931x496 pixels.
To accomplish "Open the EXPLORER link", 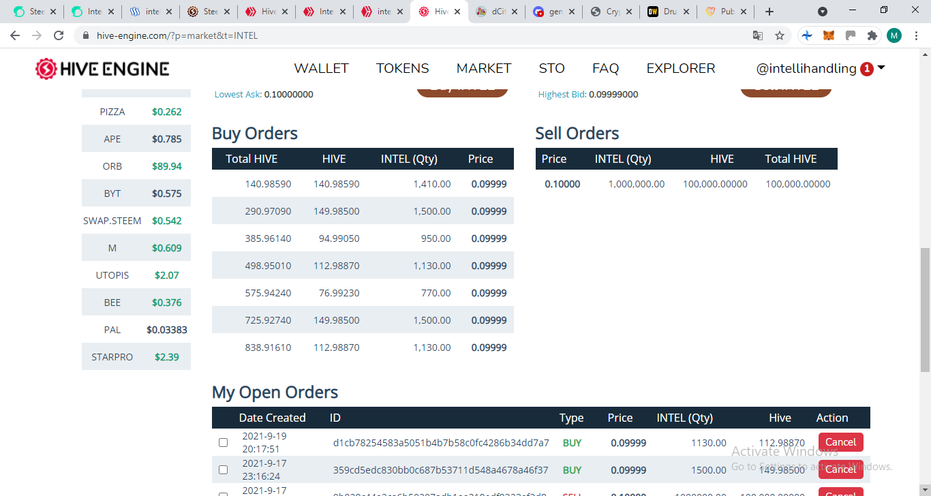I will tap(681, 68).
